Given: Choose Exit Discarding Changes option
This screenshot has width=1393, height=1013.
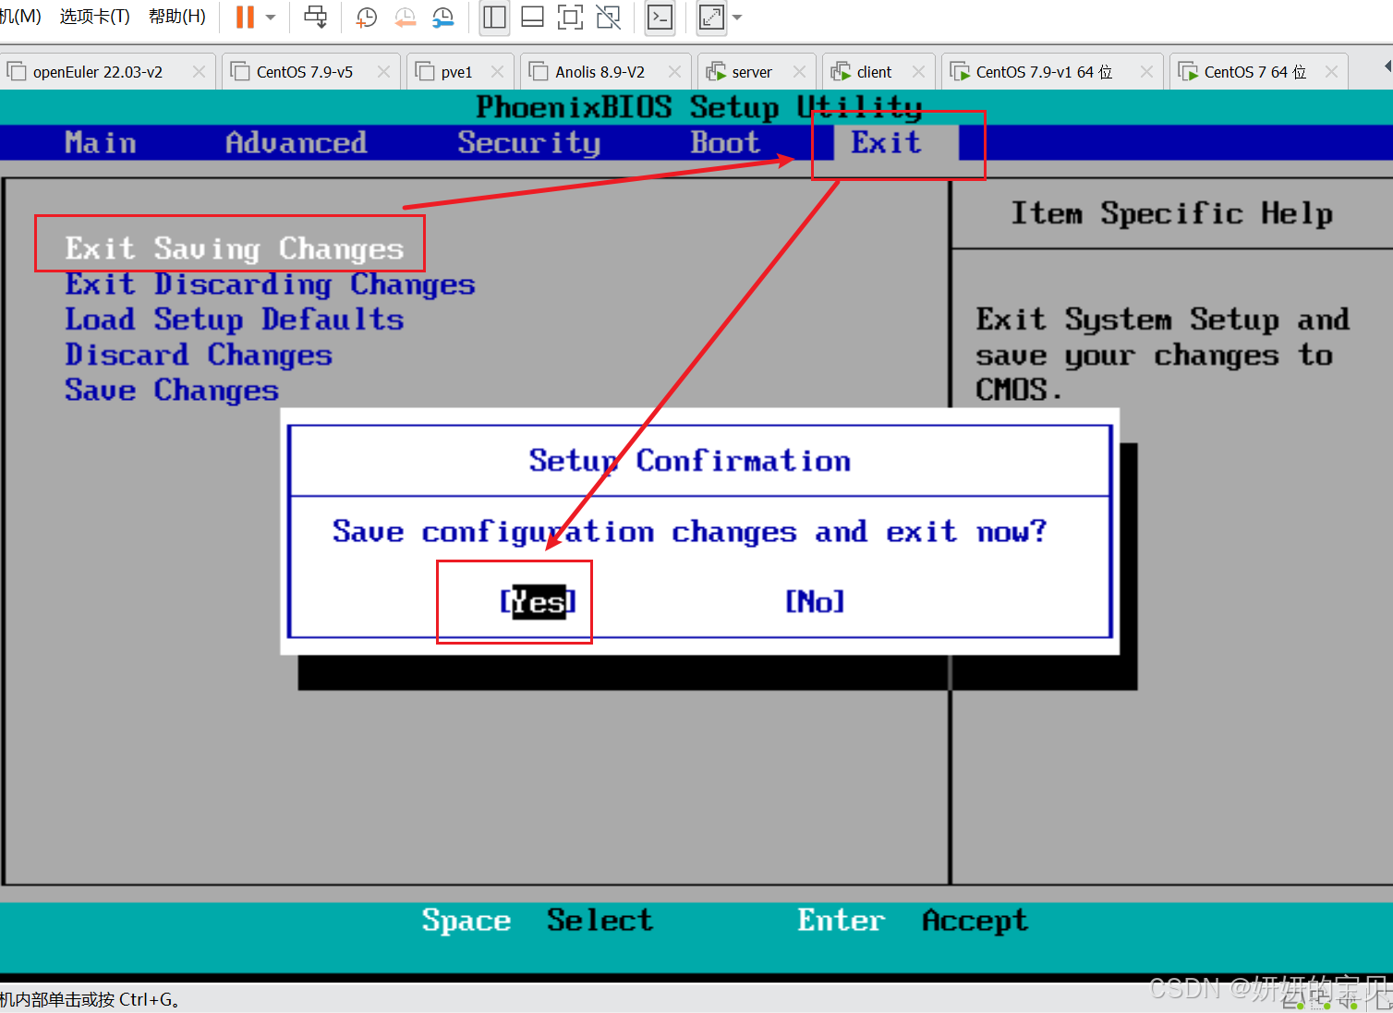Looking at the screenshot, I should [270, 284].
